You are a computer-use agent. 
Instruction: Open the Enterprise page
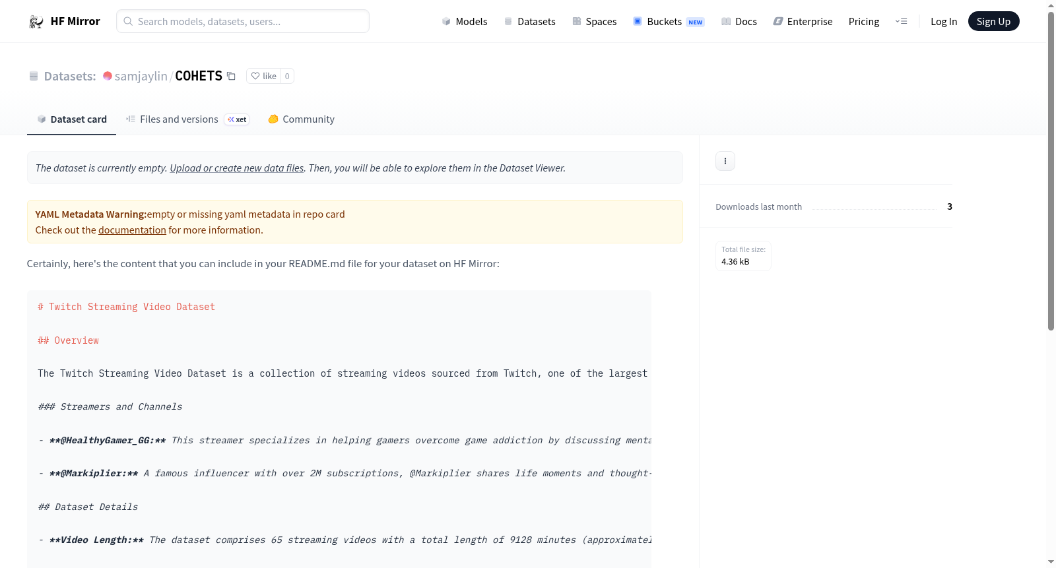tap(803, 22)
